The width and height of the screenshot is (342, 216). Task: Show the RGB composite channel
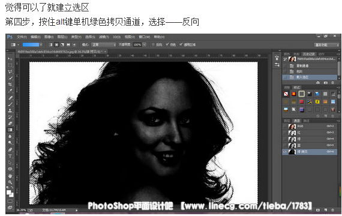click(x=285, y=127)
